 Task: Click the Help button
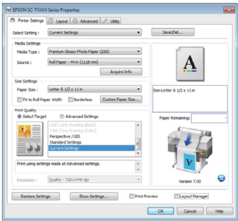pyautogui.click(x=219, y=211)
